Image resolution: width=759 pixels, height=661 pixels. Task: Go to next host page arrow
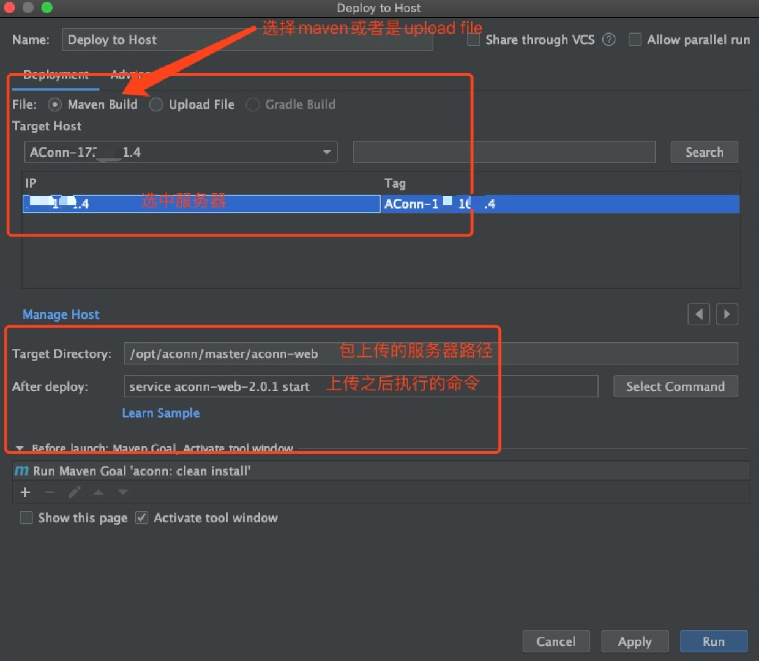coord(727,314)
